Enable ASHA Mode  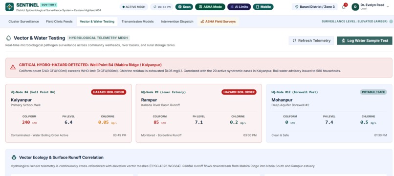pyautogui.click(x=210, y=7)
